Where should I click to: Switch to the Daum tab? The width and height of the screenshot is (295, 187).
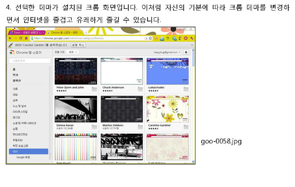pos(27,33)
